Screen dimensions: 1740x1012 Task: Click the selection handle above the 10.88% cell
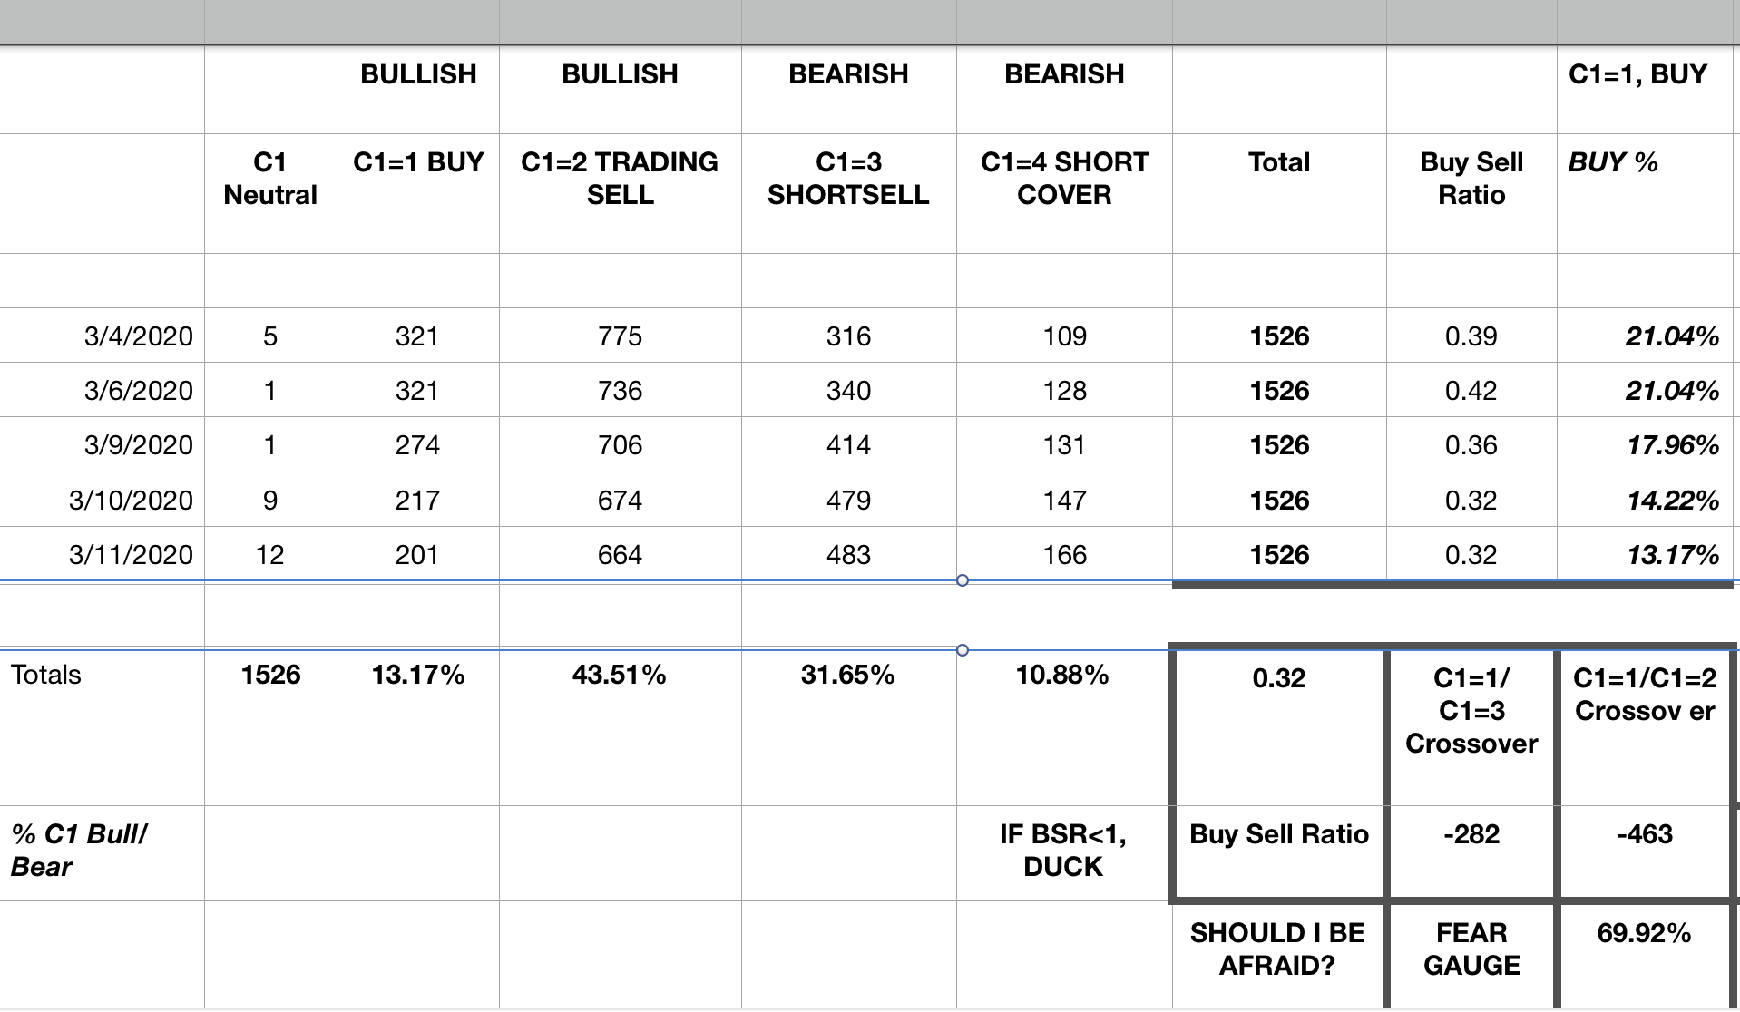tap(963, 650)
